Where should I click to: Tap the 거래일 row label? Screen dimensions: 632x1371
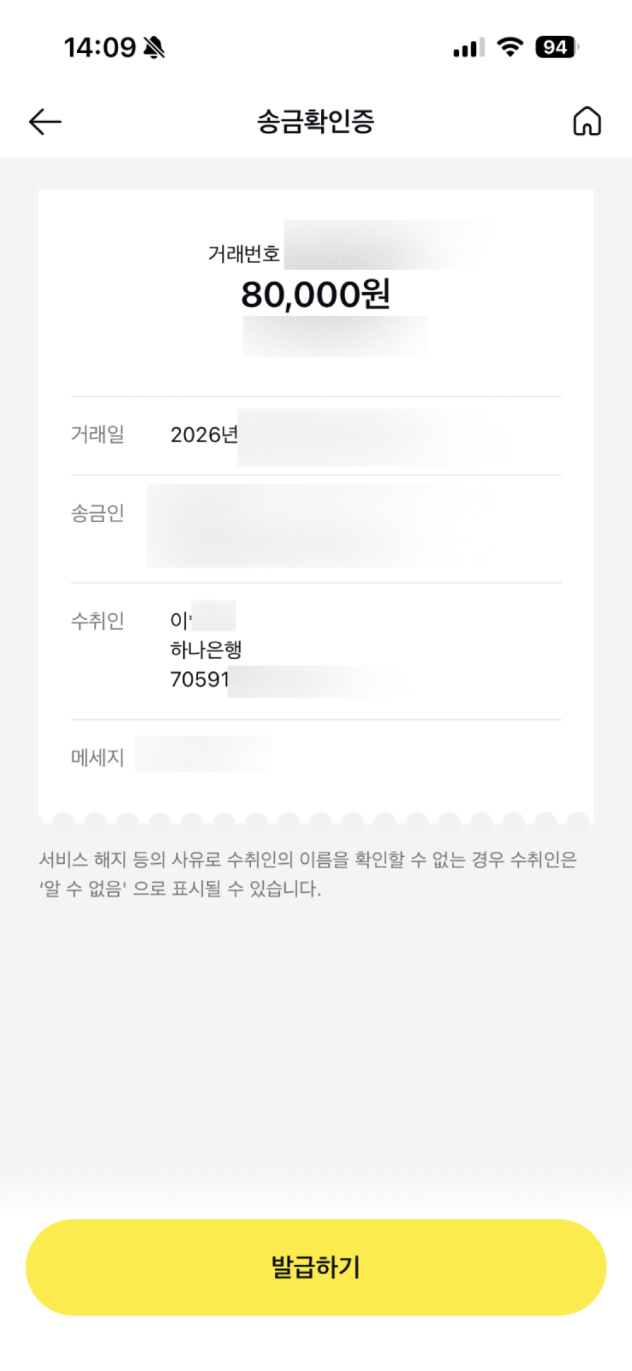click(x=97, y=435)
